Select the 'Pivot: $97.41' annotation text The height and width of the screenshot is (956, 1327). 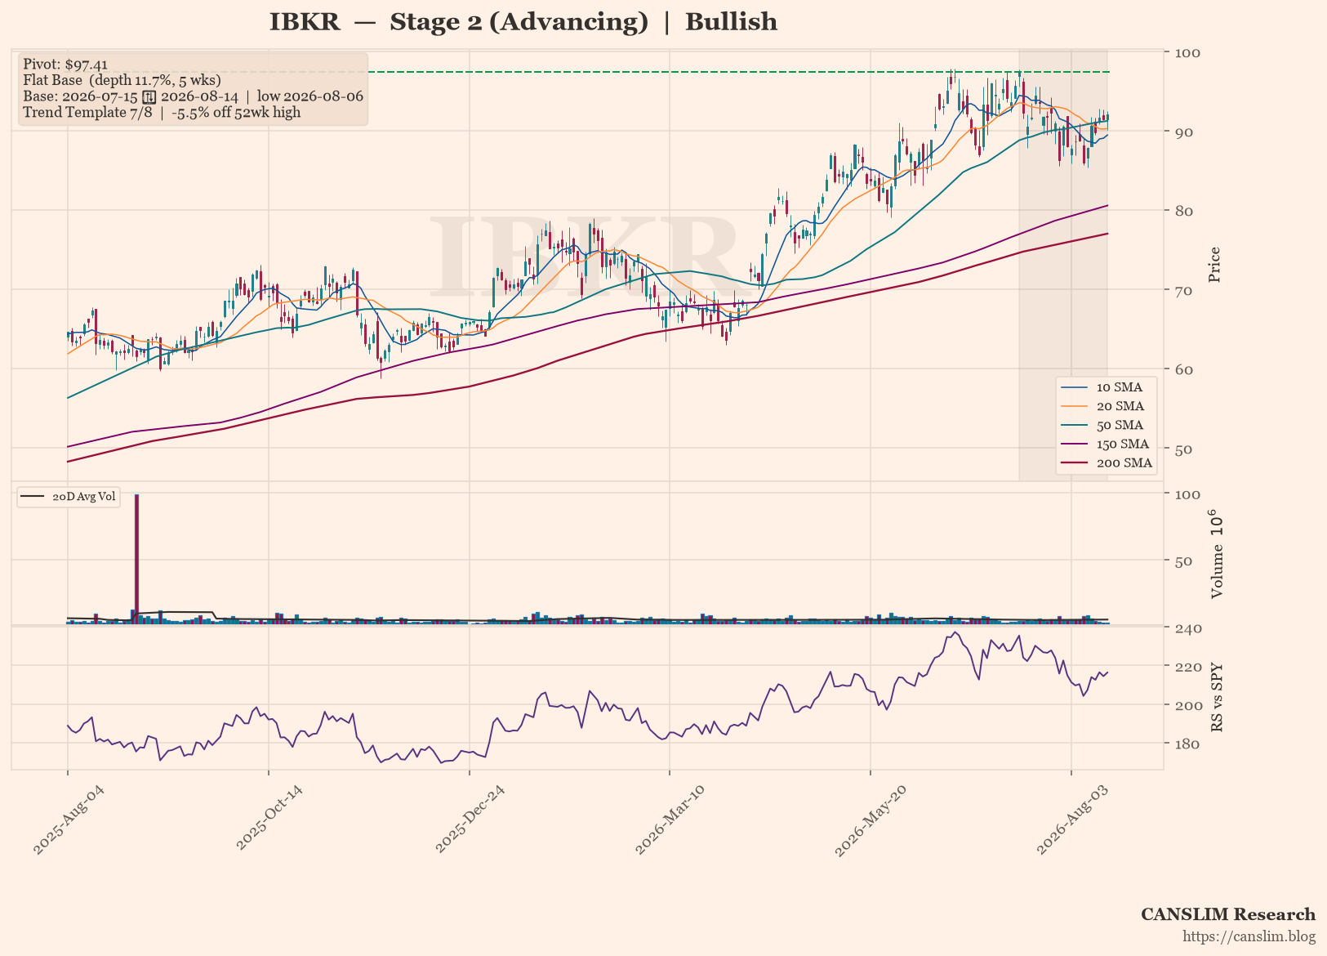tap(65, 64)
